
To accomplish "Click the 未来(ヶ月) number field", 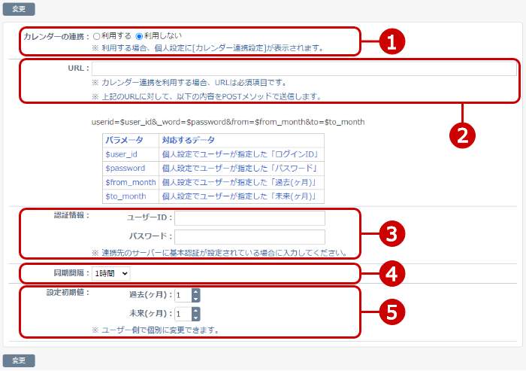I will tap(183, 314).
